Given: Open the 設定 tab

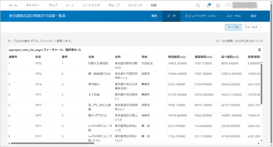Looking at the screenshot, I should (253, 16).
